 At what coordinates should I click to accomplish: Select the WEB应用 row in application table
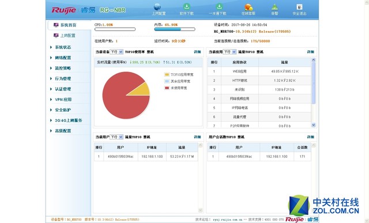point(259,71)
